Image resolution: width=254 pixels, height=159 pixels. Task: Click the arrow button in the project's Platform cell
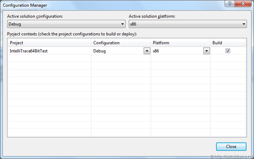[206, 51]
